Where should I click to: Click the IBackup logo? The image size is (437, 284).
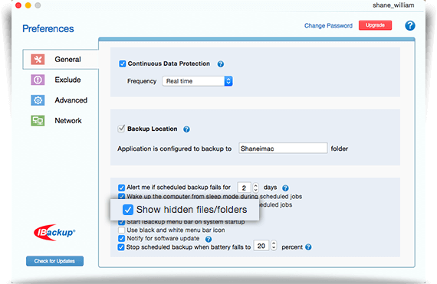coord(54,232)
